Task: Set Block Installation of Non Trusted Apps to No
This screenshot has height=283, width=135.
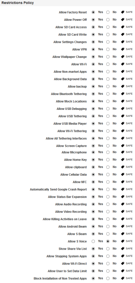Action: click(x=108, y=278)
